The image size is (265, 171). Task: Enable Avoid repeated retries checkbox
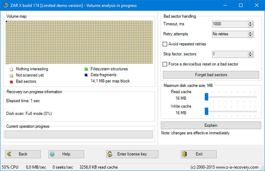[x=165, y=44]
